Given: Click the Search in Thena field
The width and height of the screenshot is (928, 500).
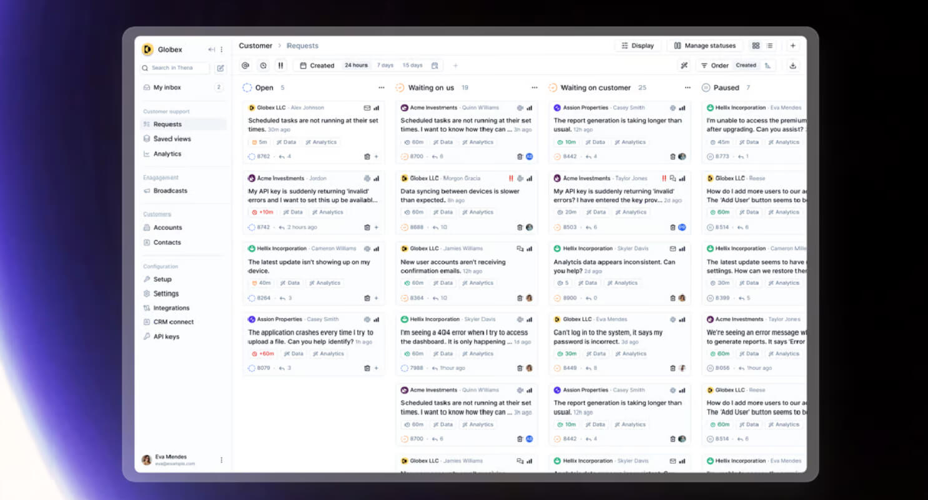Looking at the screenshot, I should point(175,68).
